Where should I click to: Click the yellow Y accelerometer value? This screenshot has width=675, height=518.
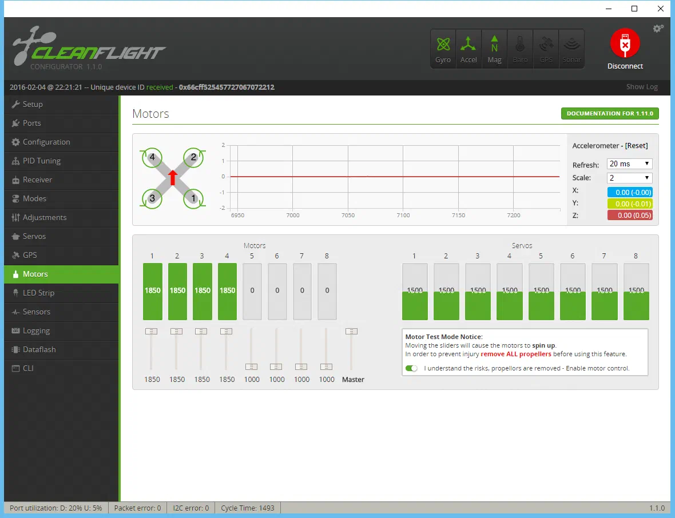coord(630,204)
